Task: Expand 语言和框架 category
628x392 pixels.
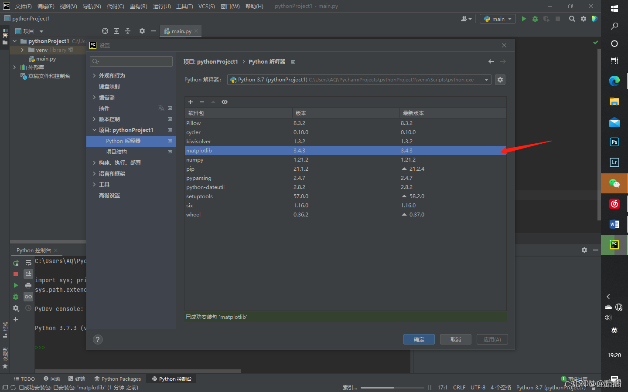Action: (x=94, y=173)
